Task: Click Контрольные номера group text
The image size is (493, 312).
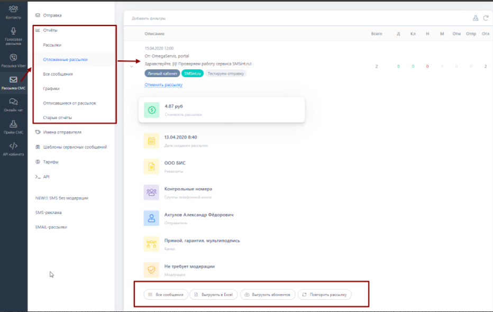Action: coord(188,189)
